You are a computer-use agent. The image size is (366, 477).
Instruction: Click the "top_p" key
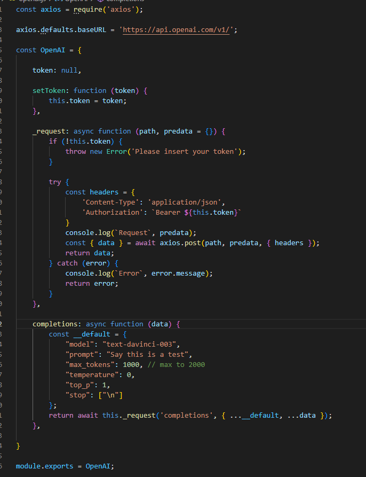[x=79, y=385]
